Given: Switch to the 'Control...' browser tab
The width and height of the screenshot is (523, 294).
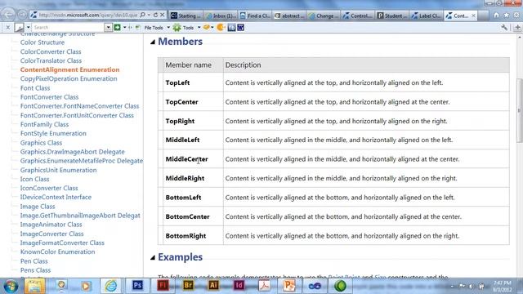Looking at the screenshot, I should (x=358, y=16).
